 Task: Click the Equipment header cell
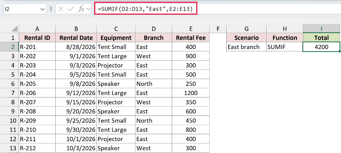[116, 38]
